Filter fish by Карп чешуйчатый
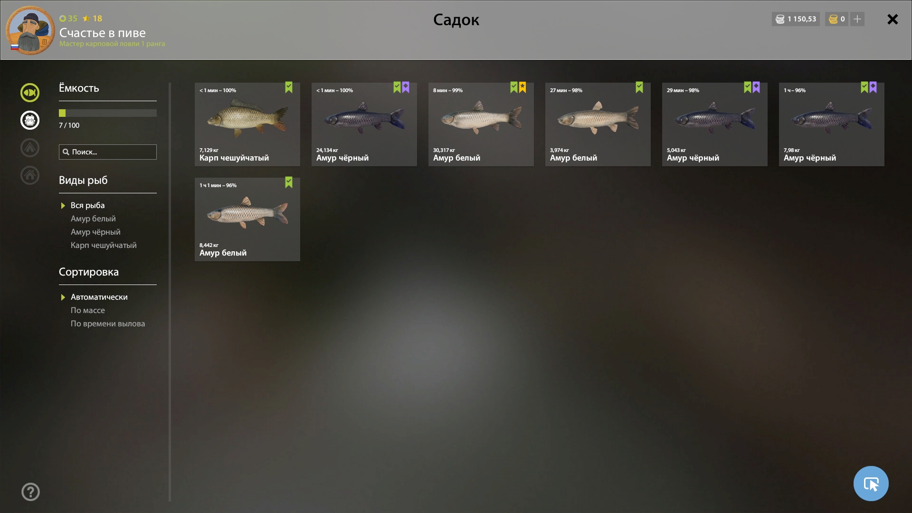This screenshot has width=912, height=513. tap(104, 245)
